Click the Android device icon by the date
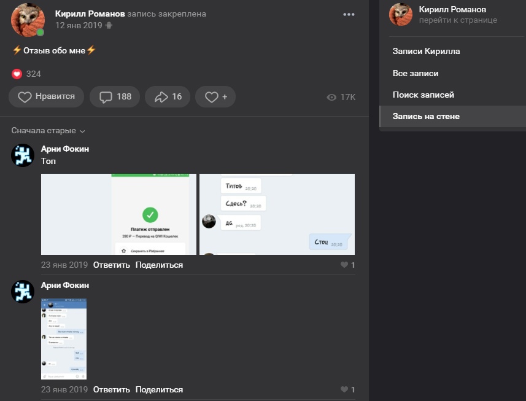 (x=109, y=25)
